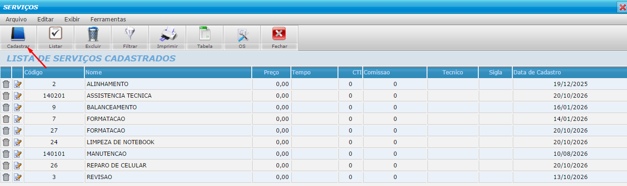Delete the REVISAO row using its trash icon

[6, 177]
